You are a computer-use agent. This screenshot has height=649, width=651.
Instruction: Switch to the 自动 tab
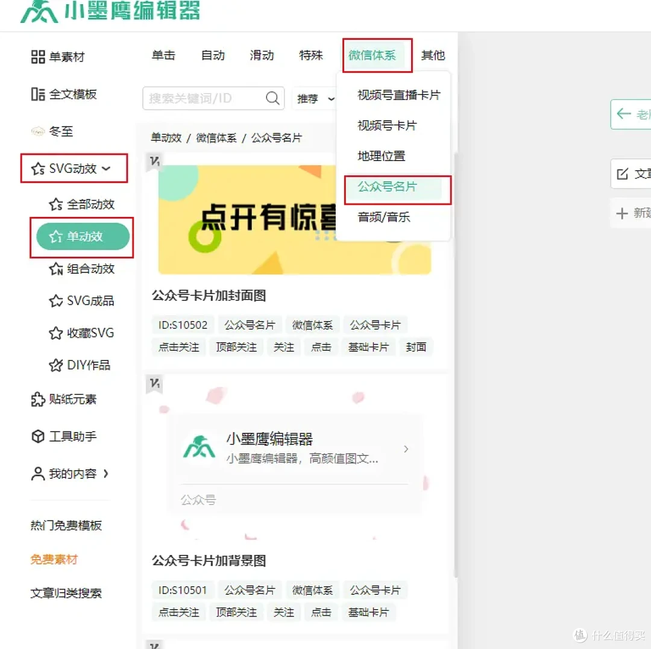click(213, 55)
